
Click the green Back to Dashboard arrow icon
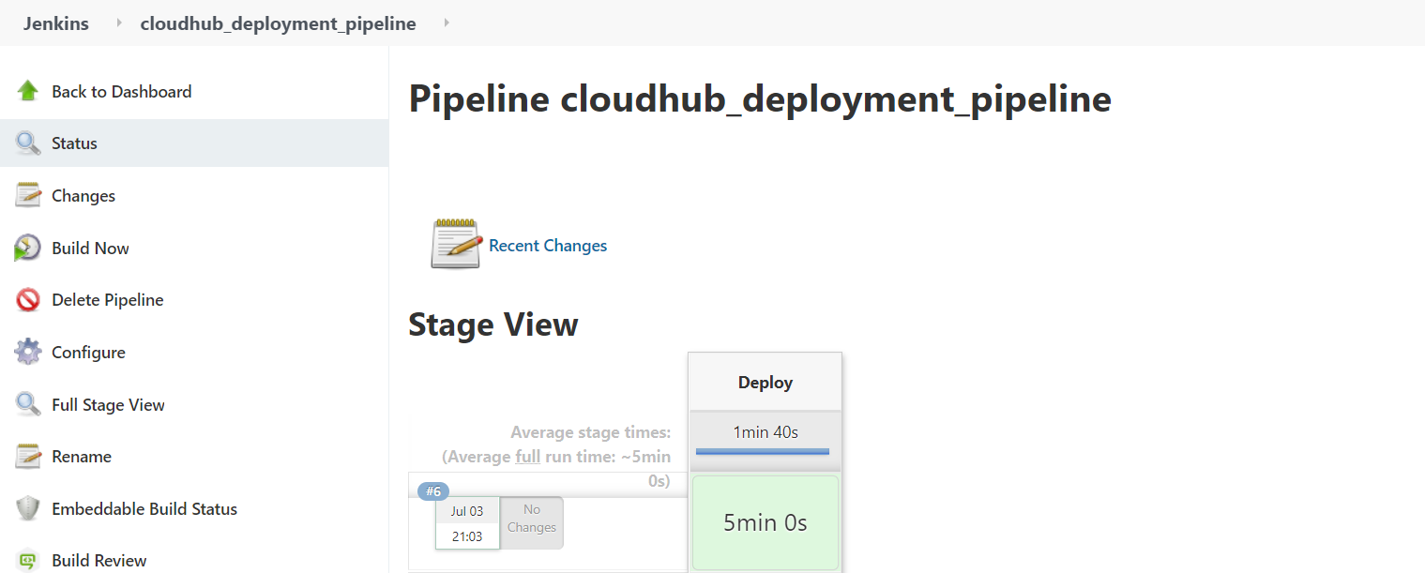28,91
